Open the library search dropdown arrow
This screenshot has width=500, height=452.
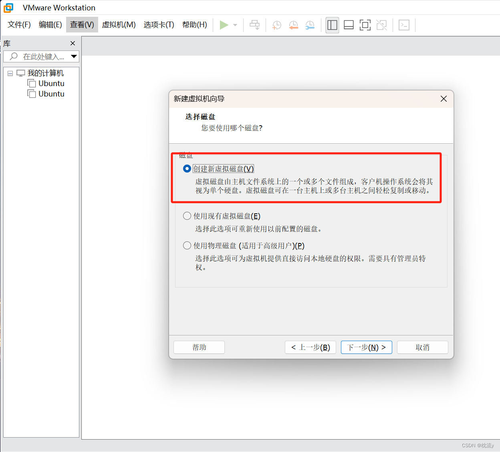[x=74, y=56]
